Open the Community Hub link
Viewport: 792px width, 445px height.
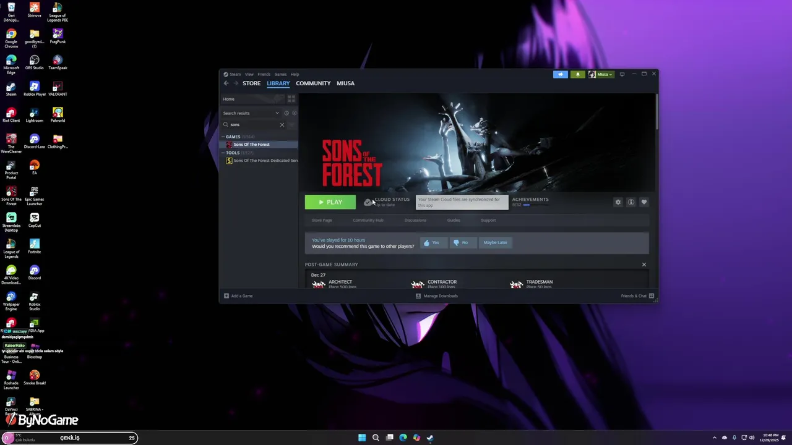pos(368,220)
